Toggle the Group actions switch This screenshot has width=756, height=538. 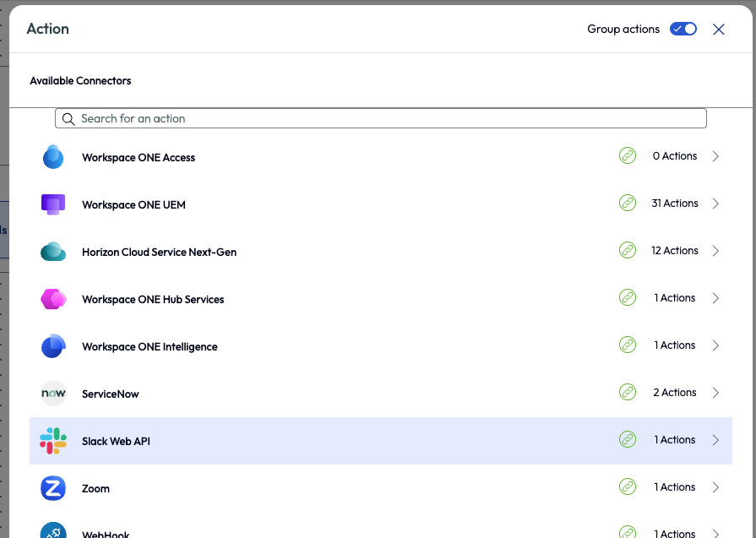(683, 29)
